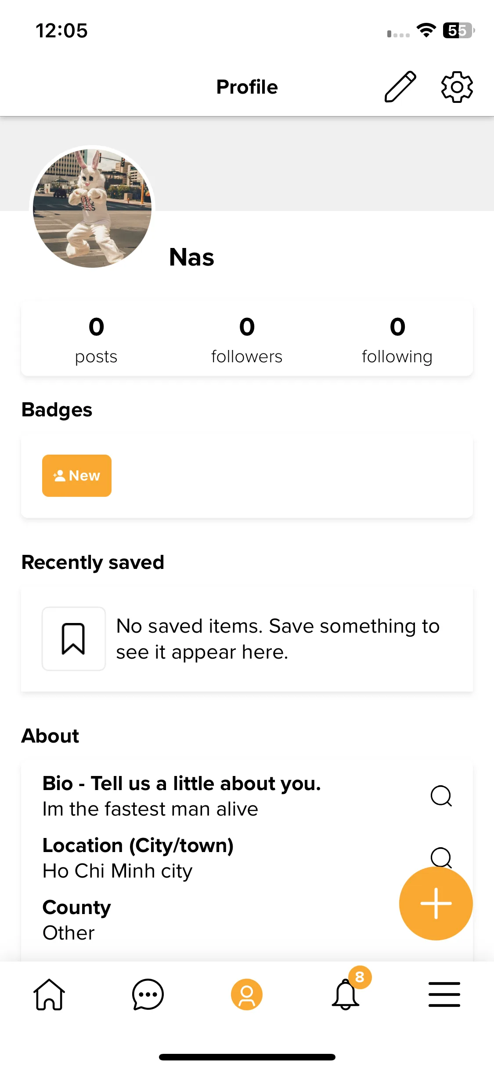Open the hamburger menu icon
Viewport: 494px width, 1071px height.
[x=444, y=994]
